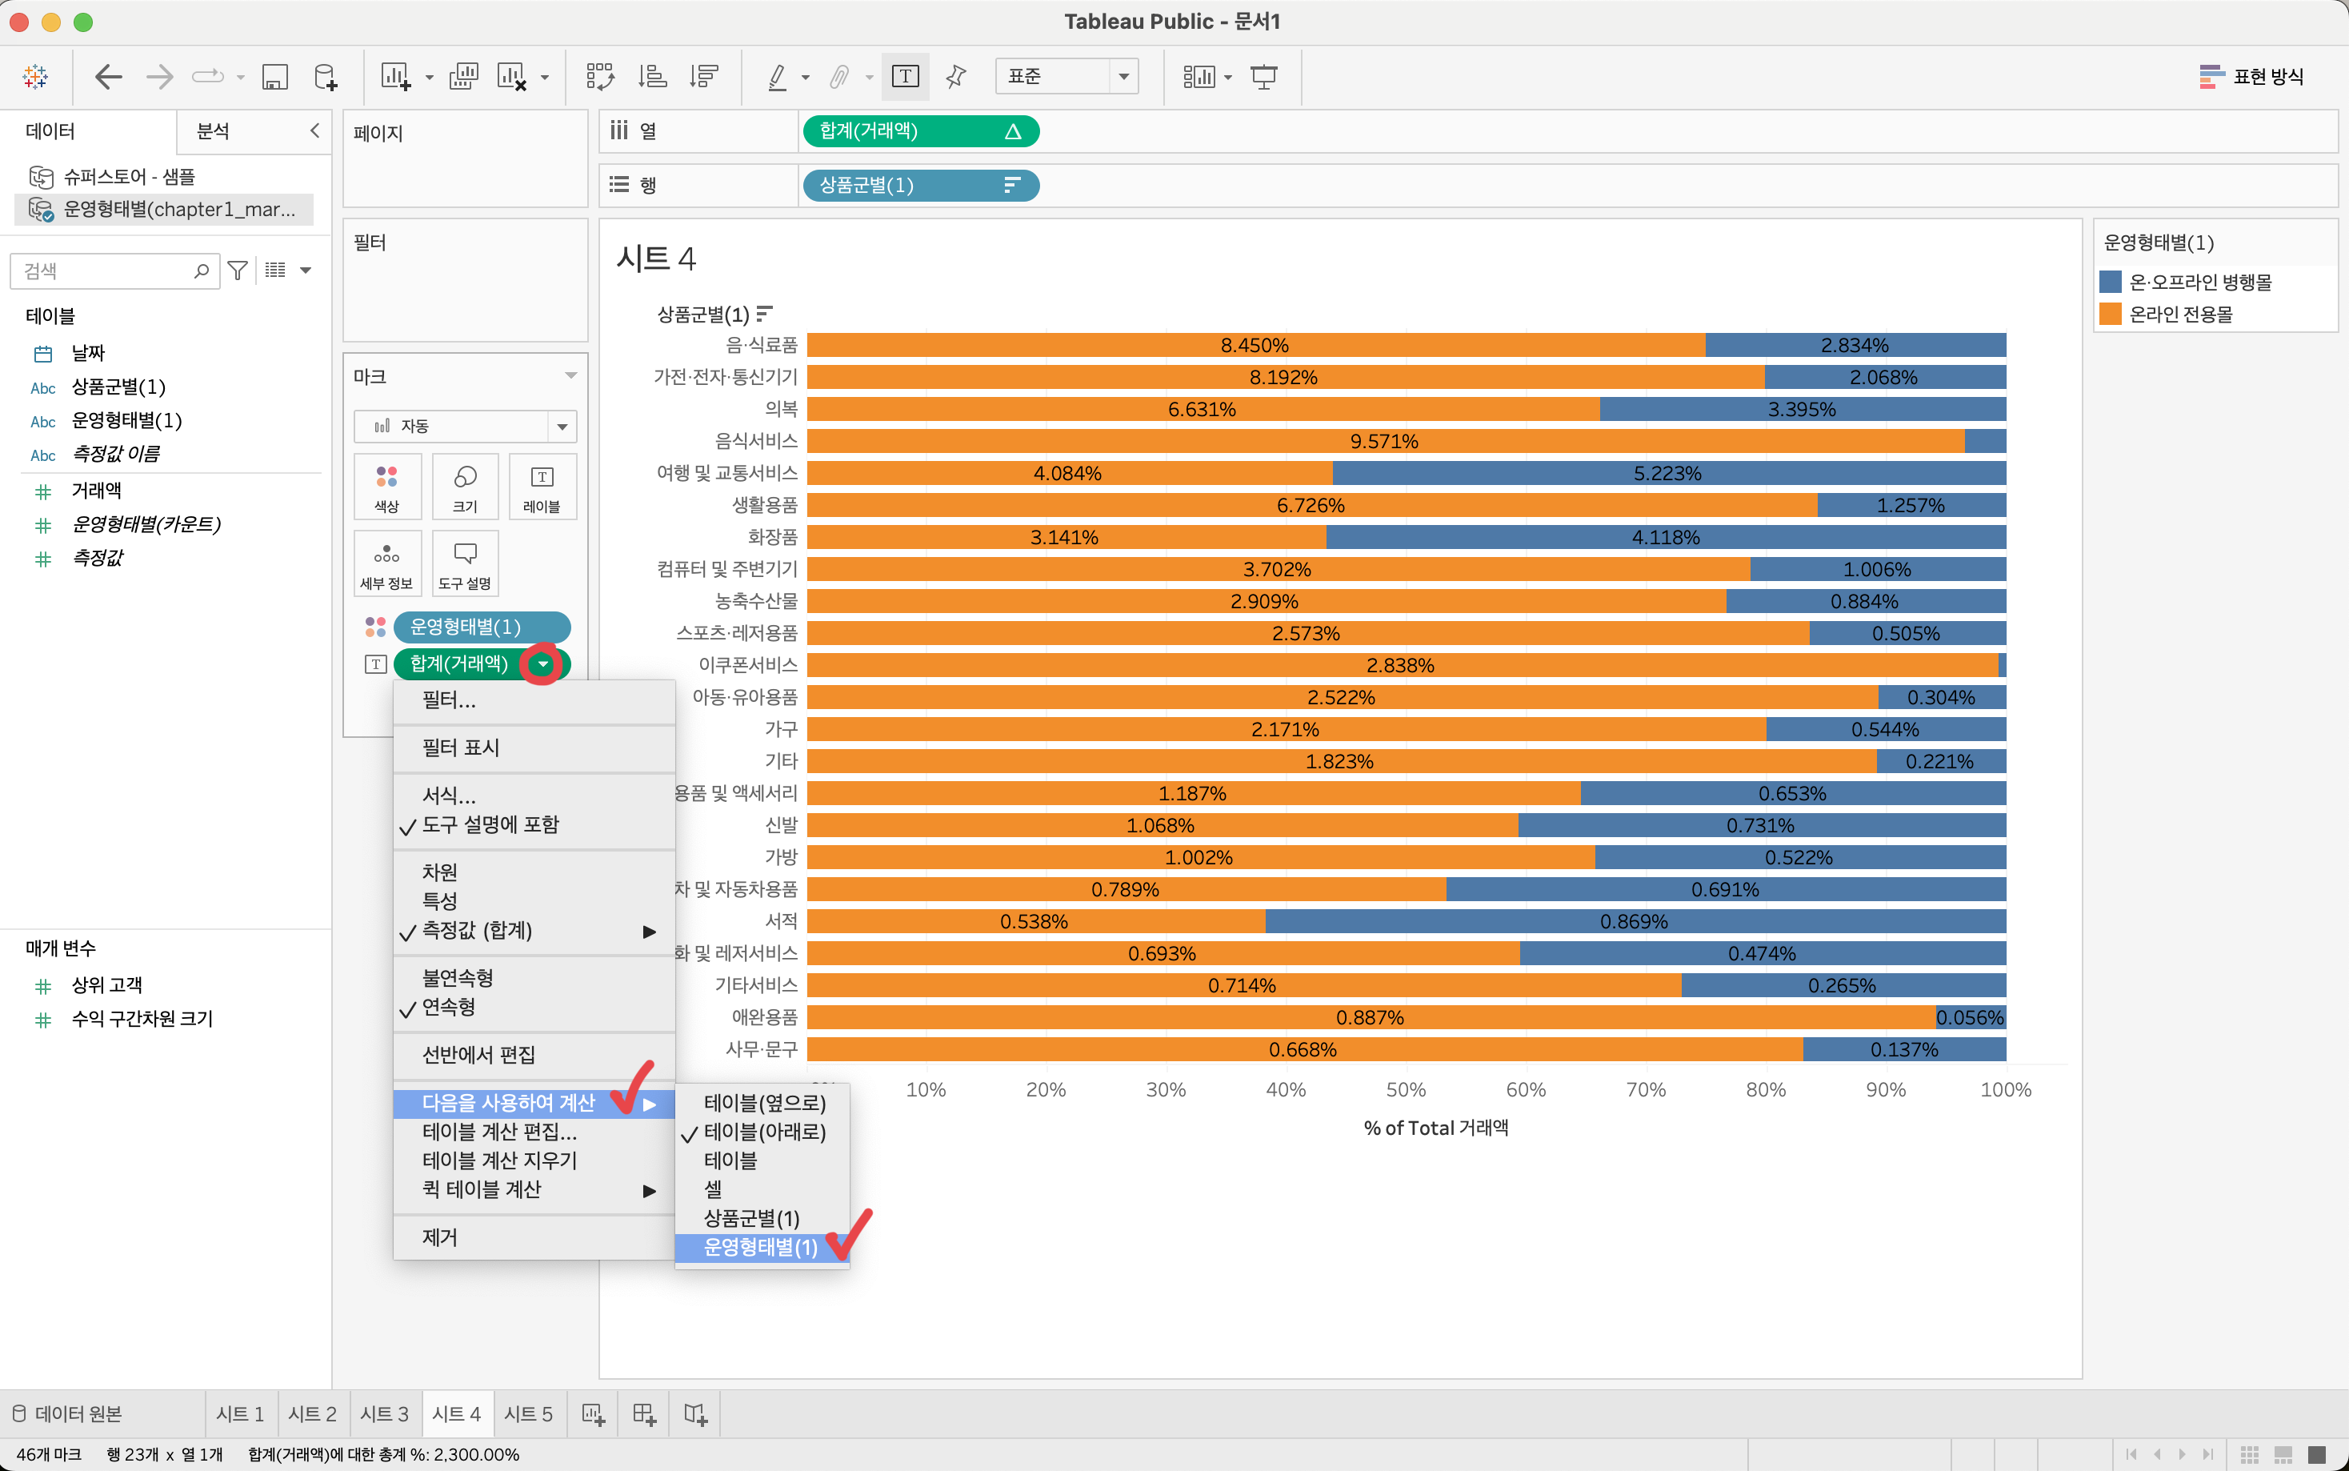Open the Tooltip marks card
The image size is (2349, 1471).
[x=465, y=564]
